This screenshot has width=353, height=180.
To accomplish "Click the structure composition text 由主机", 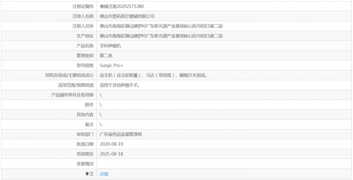I will (x=154, y=75).
